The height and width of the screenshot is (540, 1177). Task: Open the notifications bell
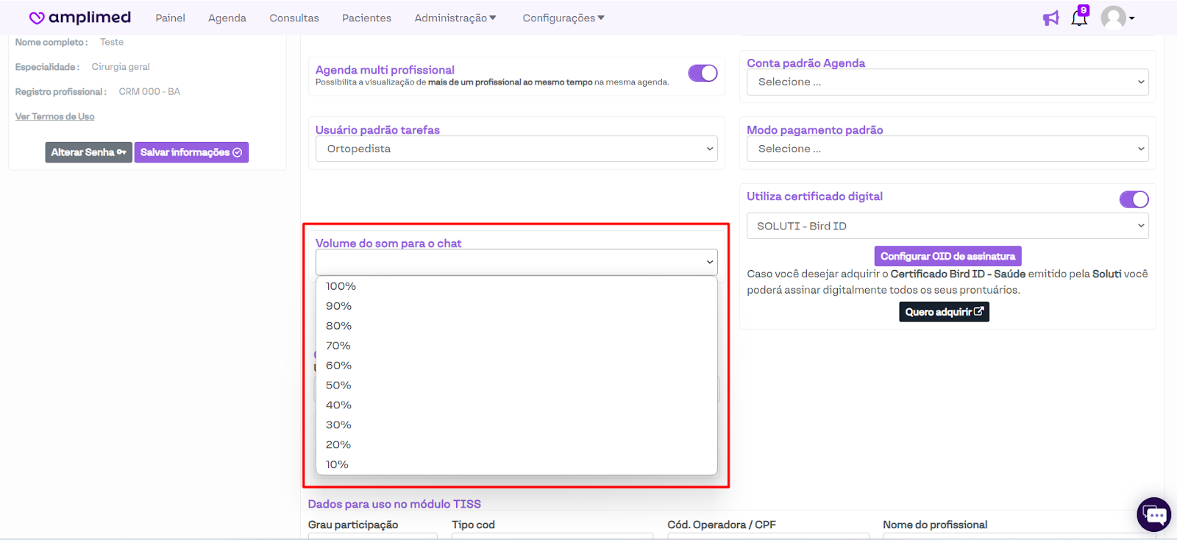[1079, 18]
